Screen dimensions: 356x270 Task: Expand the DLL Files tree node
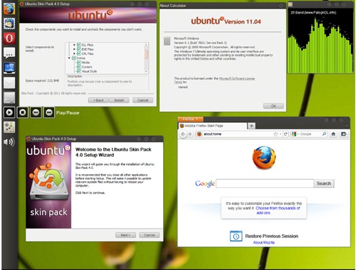coord(74,45)
